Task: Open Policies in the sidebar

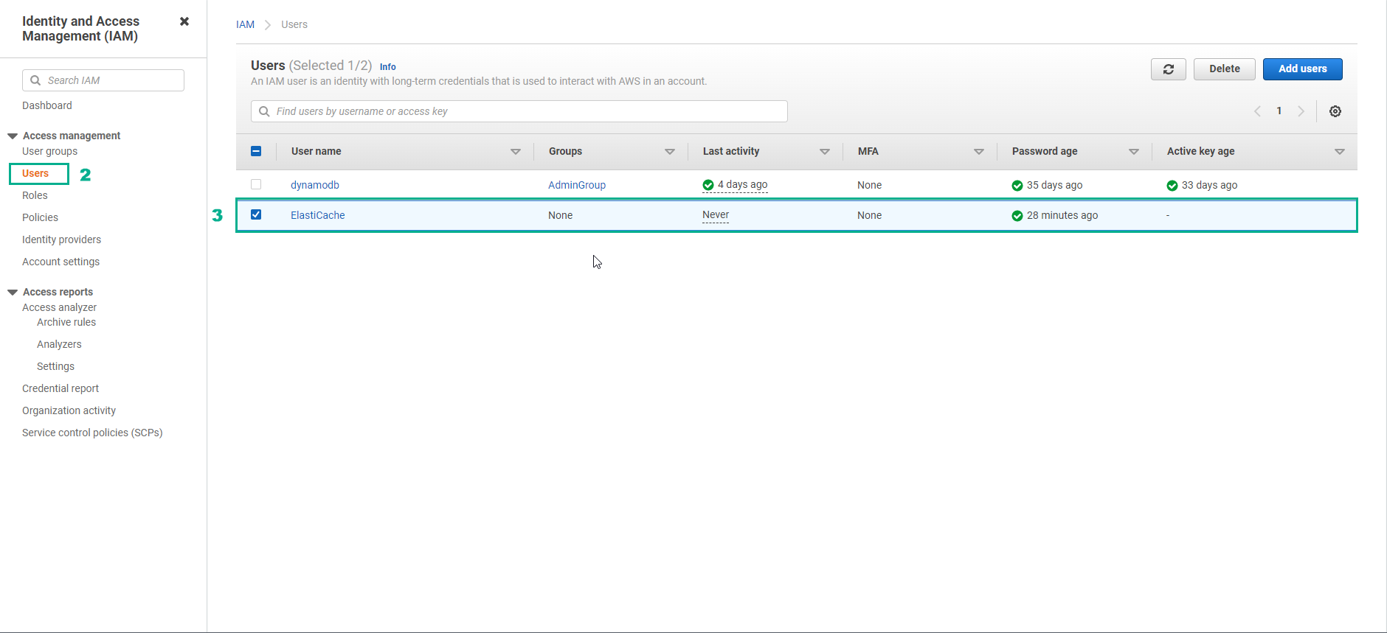Action: tap(40, 217)
